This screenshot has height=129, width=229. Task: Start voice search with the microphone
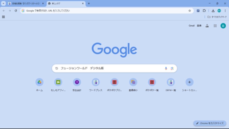pyautogui.click(x=166, y=68)
